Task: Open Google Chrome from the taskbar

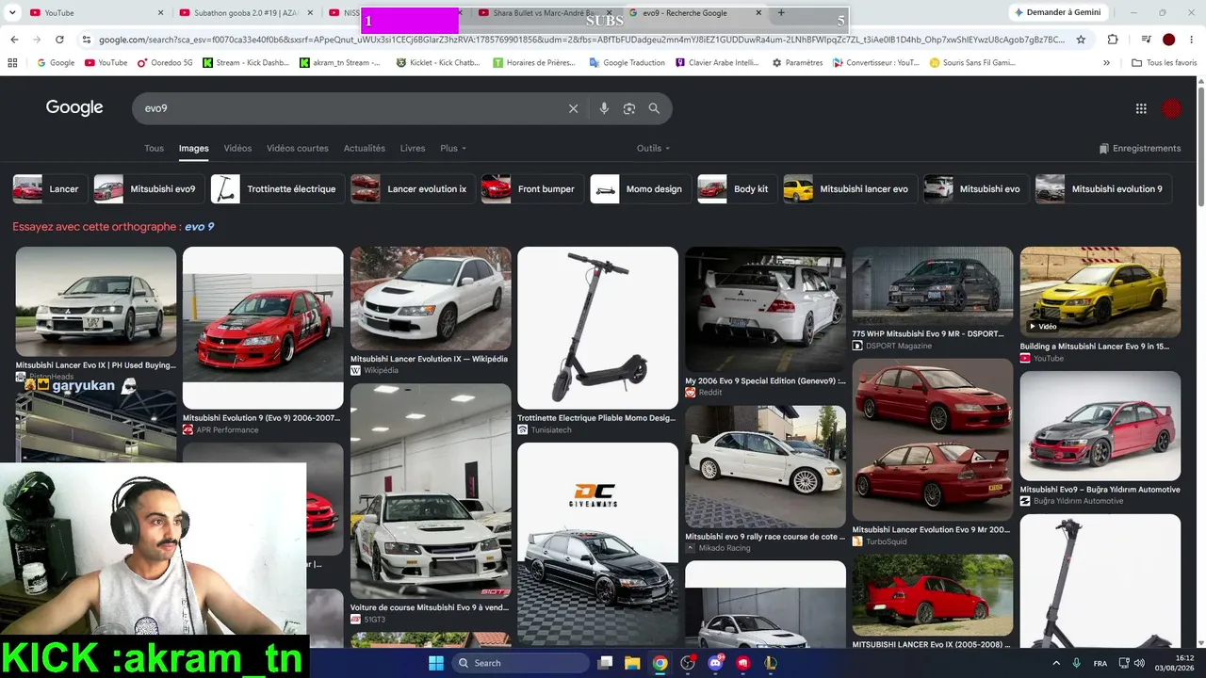Action: 660,663
